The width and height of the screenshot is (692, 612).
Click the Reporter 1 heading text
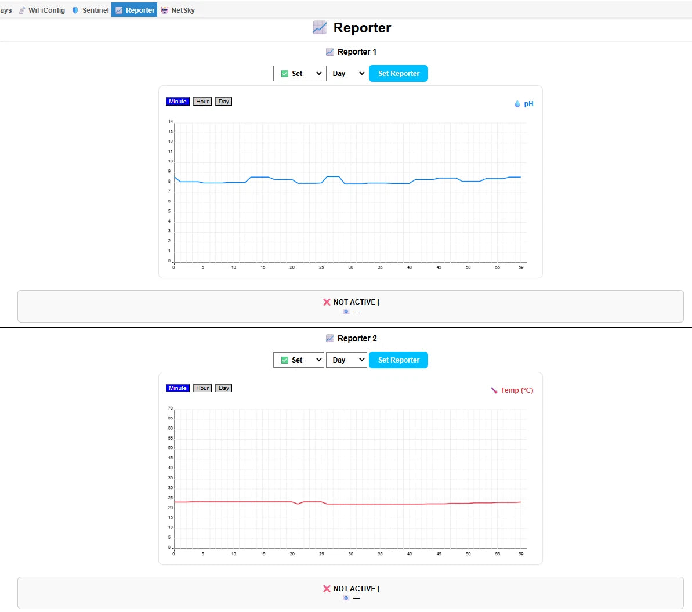357,52
